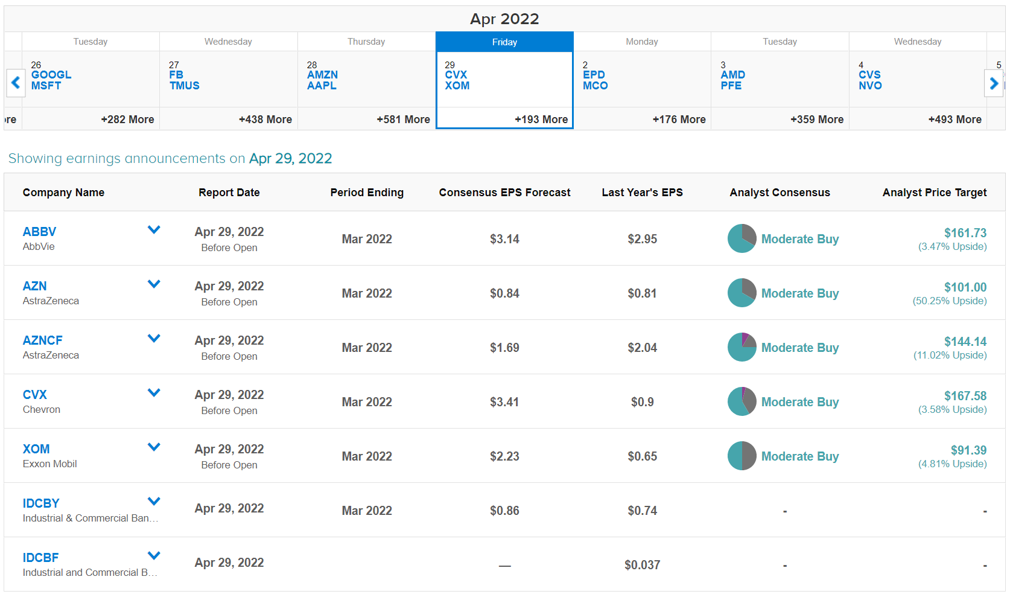Select Tuesday Apr 26 calendar day

pyautogui.click(x=91, y=80)
